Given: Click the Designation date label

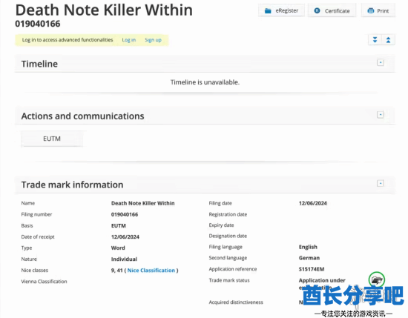Looking at the screenshot, I should click(228, 236).
